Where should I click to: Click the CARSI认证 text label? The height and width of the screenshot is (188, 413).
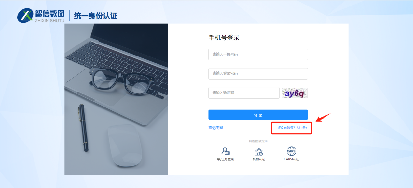(x=292, y=159)
